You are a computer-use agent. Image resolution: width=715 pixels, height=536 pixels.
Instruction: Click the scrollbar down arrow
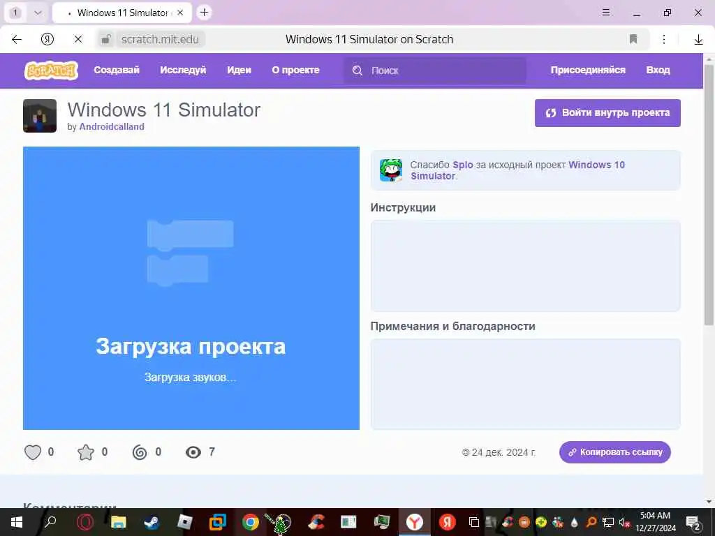tap(709, 502)
